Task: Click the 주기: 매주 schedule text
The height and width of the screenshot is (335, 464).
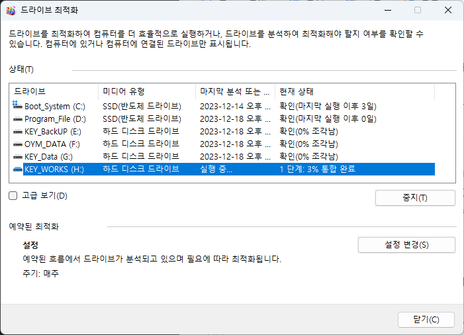Action: [41, 273]
